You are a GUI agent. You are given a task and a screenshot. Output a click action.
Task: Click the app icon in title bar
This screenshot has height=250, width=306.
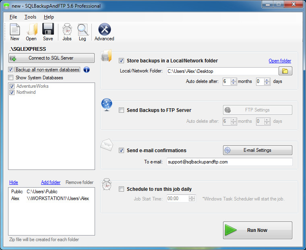6,6
